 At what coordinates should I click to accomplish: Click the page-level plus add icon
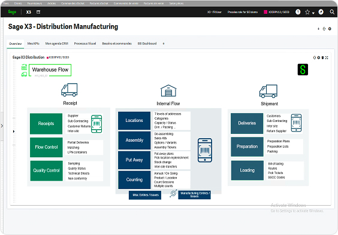(x=318, y=29)
